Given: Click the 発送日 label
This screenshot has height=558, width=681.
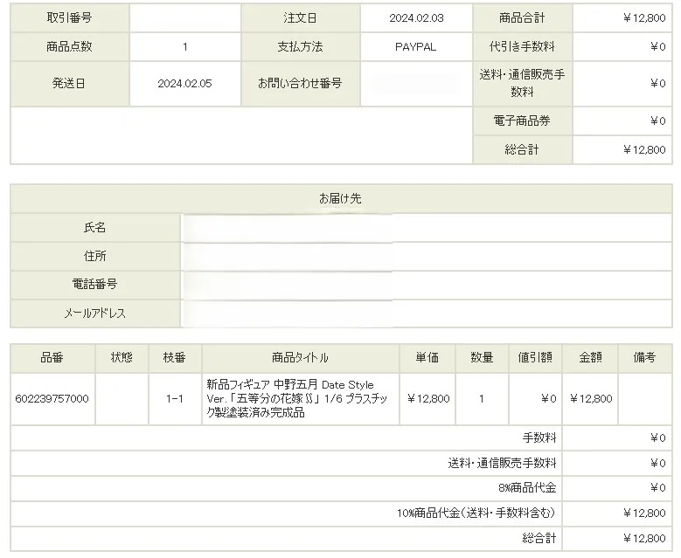Looking at the screenshot, I should click(x=68, y=83).
